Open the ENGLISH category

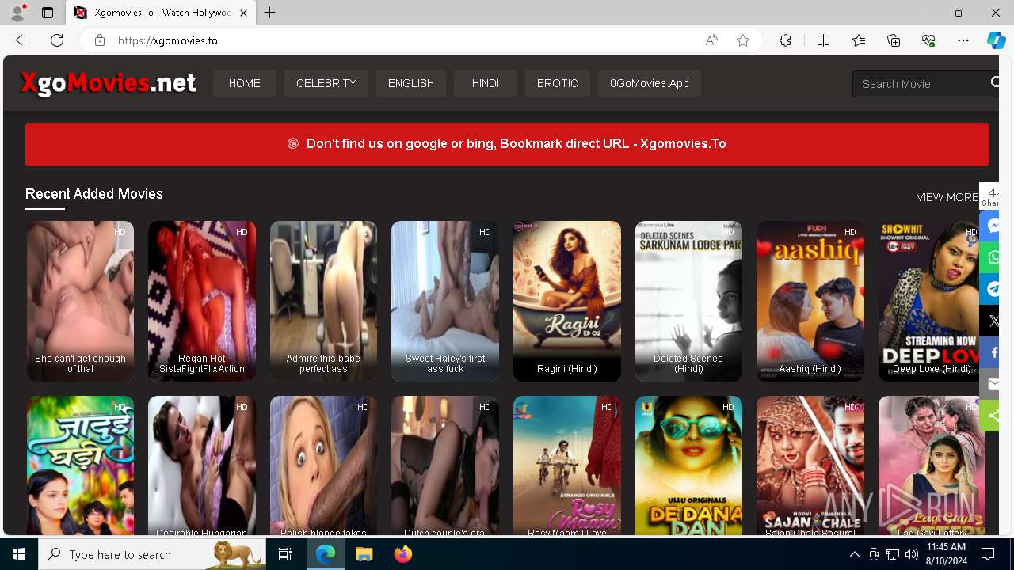click(410, 83)
